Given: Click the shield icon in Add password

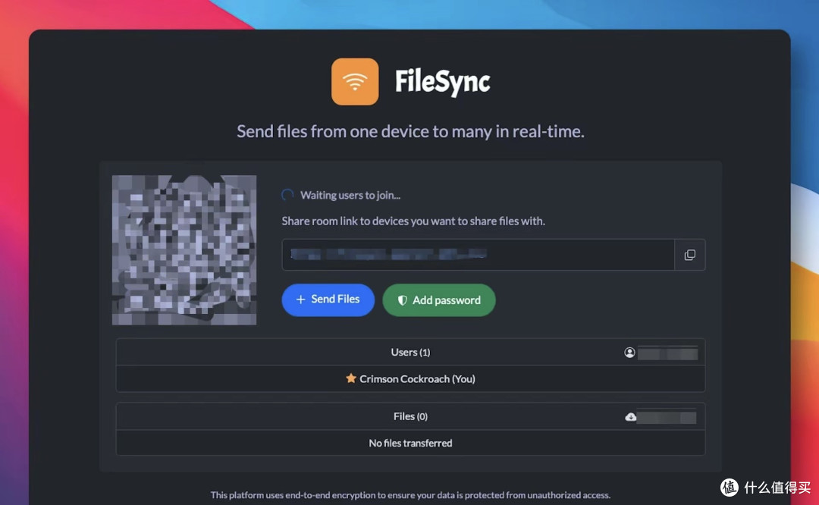Looking at the screenshot, I should pyautogui.click(x=402, y=300).
